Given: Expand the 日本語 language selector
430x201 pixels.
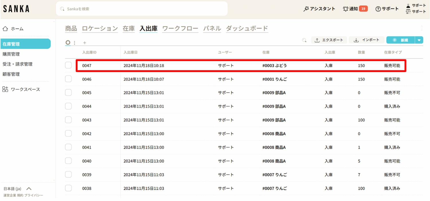Looking at the screenshot, I should coord(29,189).
